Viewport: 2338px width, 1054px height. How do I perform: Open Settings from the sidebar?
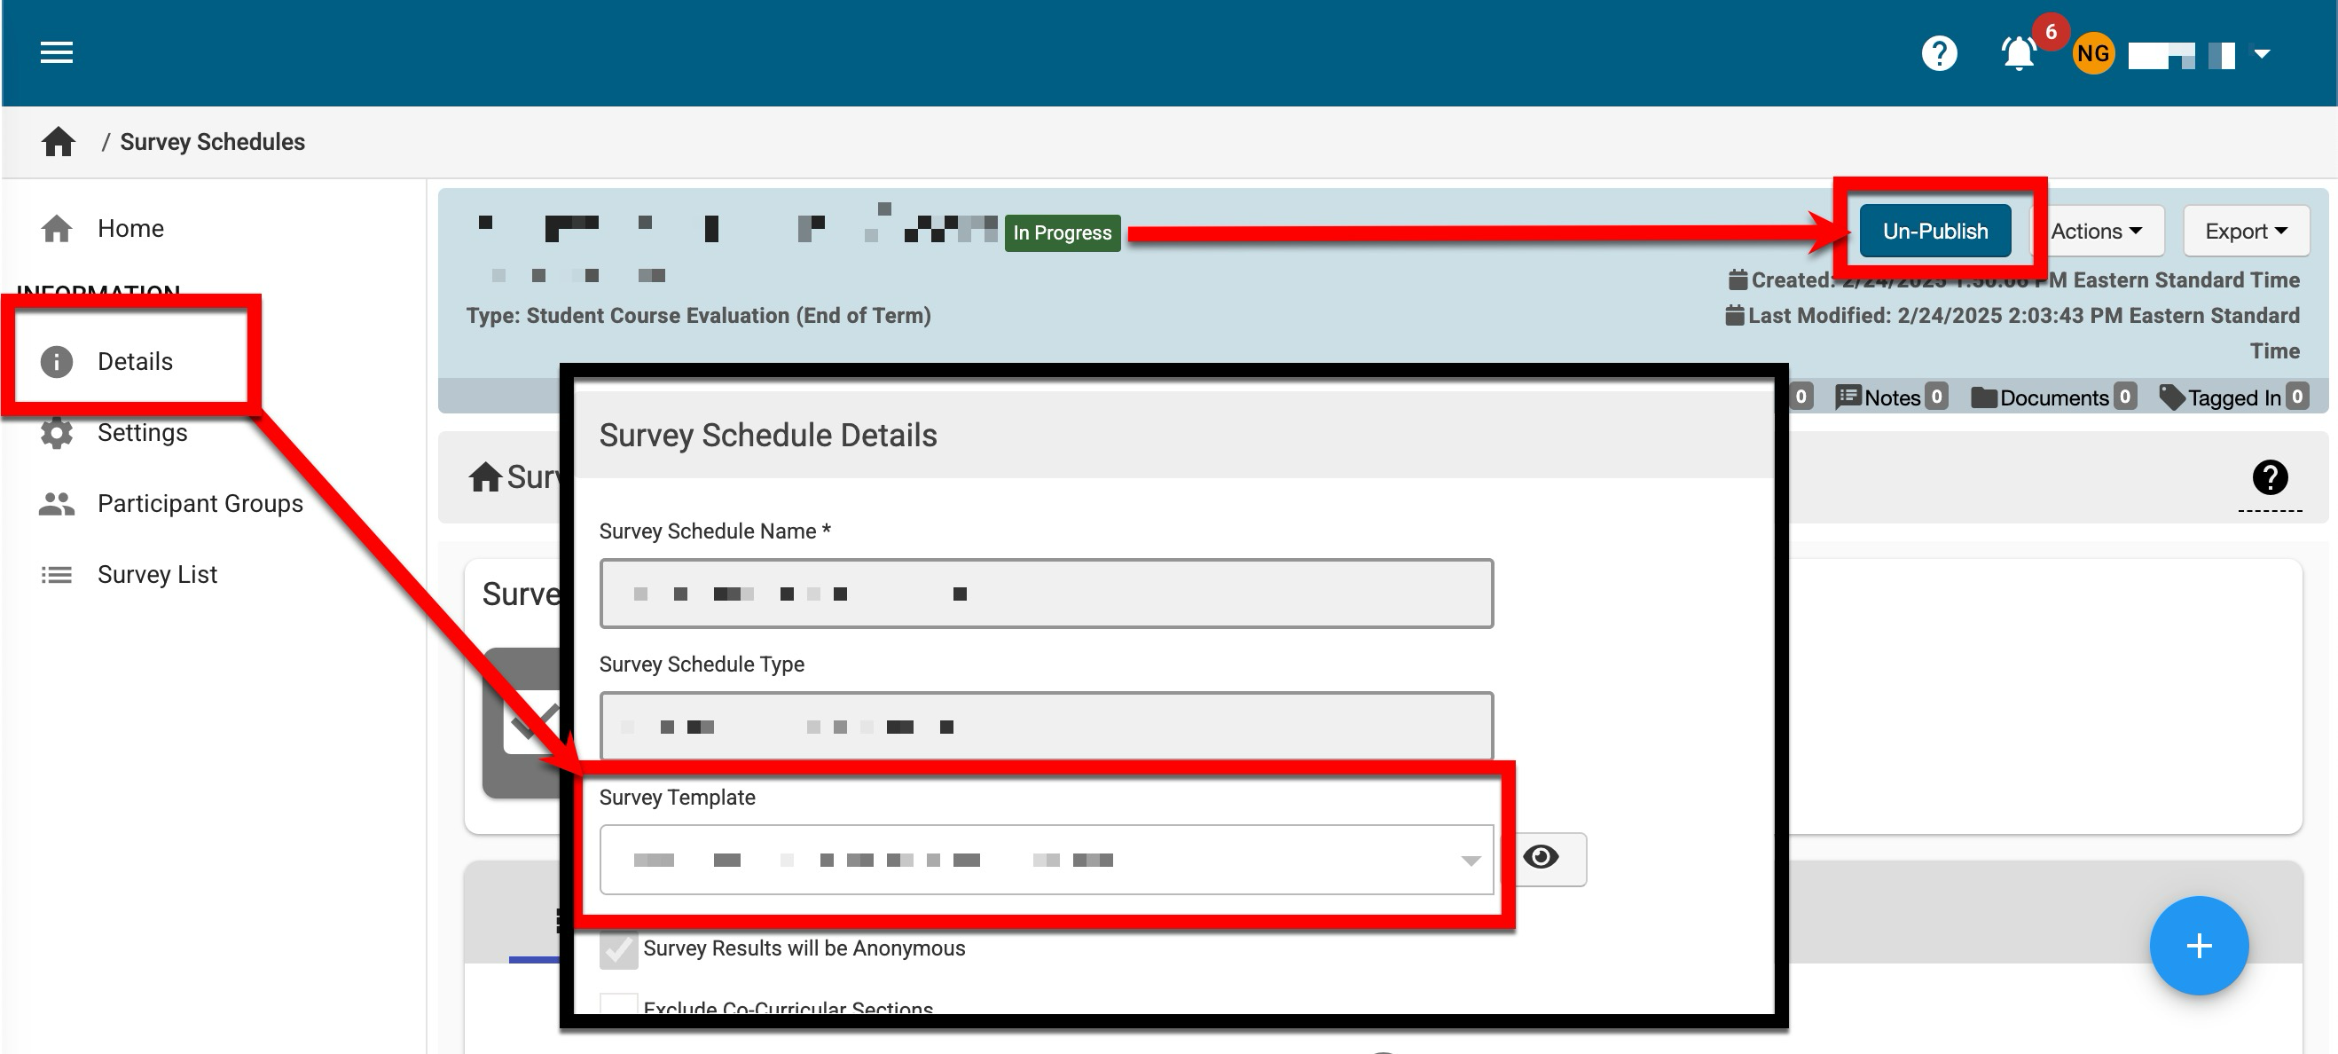(143, 433)
